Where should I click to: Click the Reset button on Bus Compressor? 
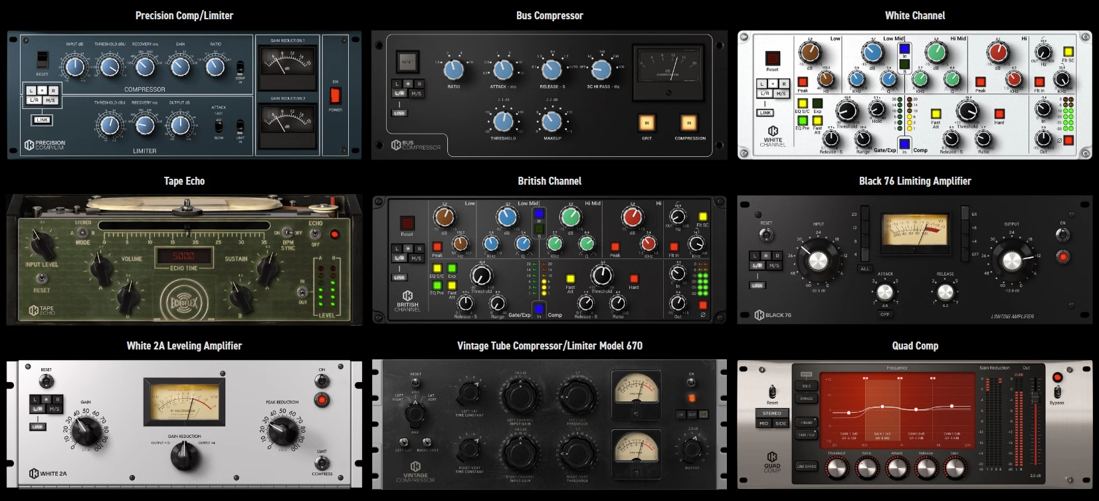407,62
